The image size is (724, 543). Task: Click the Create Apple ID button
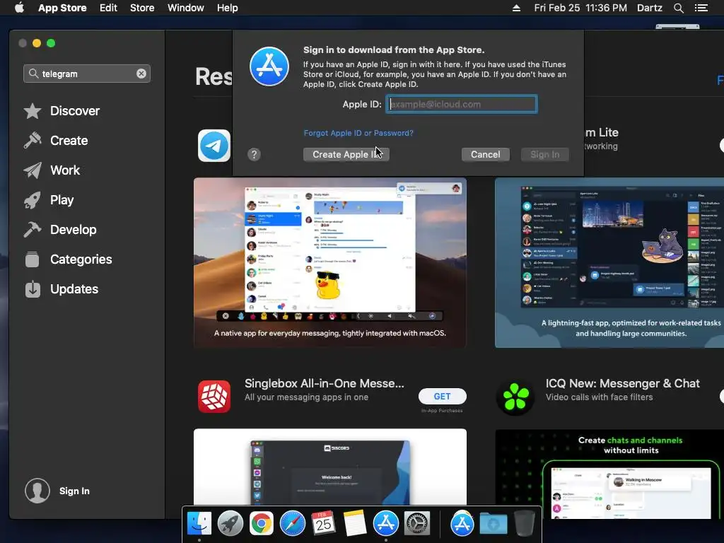(x=346, y=155)
